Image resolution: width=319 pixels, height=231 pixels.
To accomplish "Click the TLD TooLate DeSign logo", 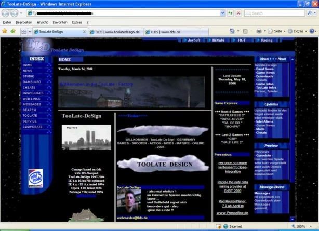I will coord(54,46).
